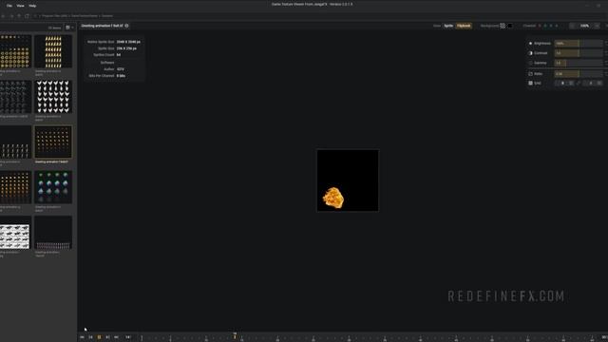608x342 pixels.
Task: Step to next frame
Action: coord(107,337)
